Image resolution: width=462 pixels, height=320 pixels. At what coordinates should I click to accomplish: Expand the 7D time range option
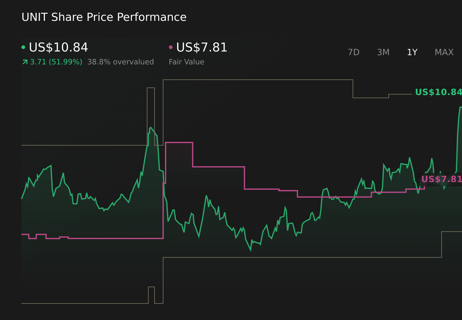[354, 52]
